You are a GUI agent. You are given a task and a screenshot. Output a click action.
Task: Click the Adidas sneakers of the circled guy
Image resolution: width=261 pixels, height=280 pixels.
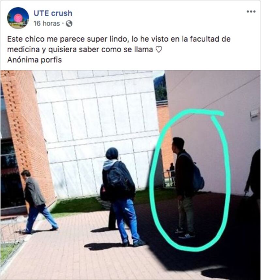point(186,234)
